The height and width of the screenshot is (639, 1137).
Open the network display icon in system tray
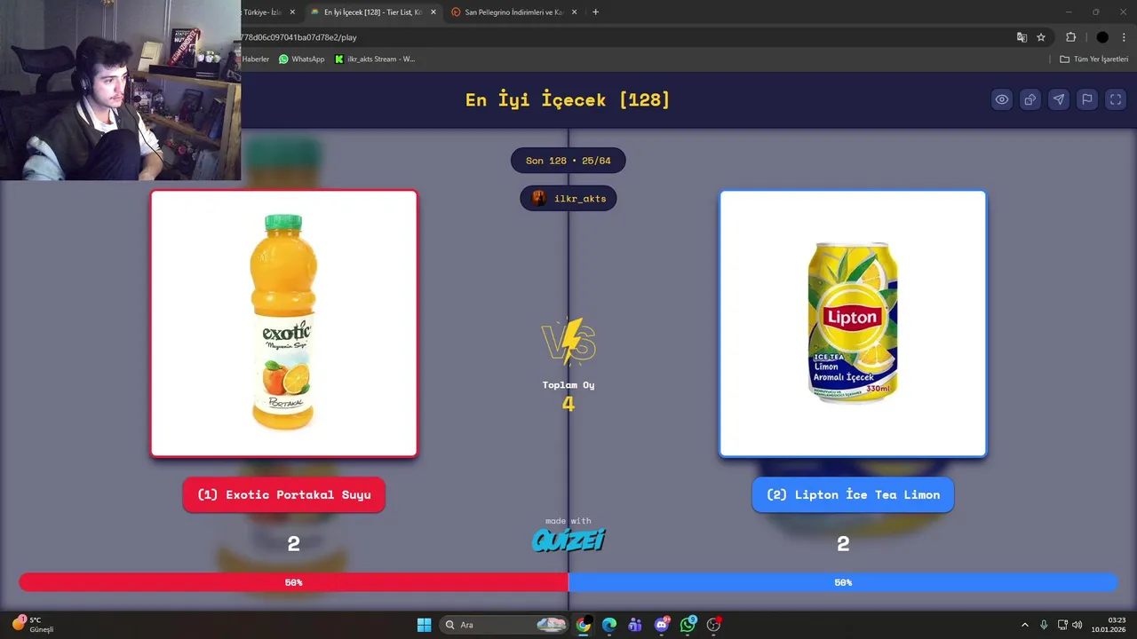tap(1062, 625)
